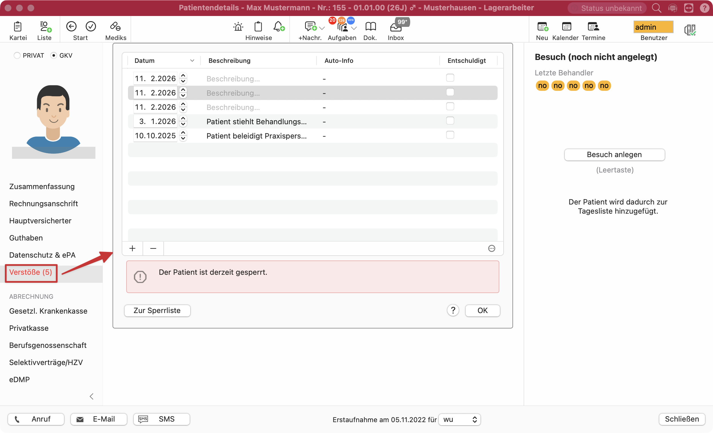
Task: Expand the Datum column sort chevron
Action: tap(192, 61)
